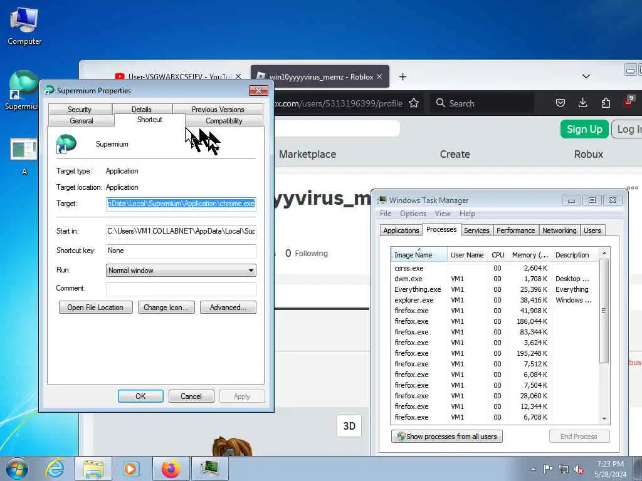Confirm Supermium Properties with OK
The image size is (642, 481).
pos(140,396)
